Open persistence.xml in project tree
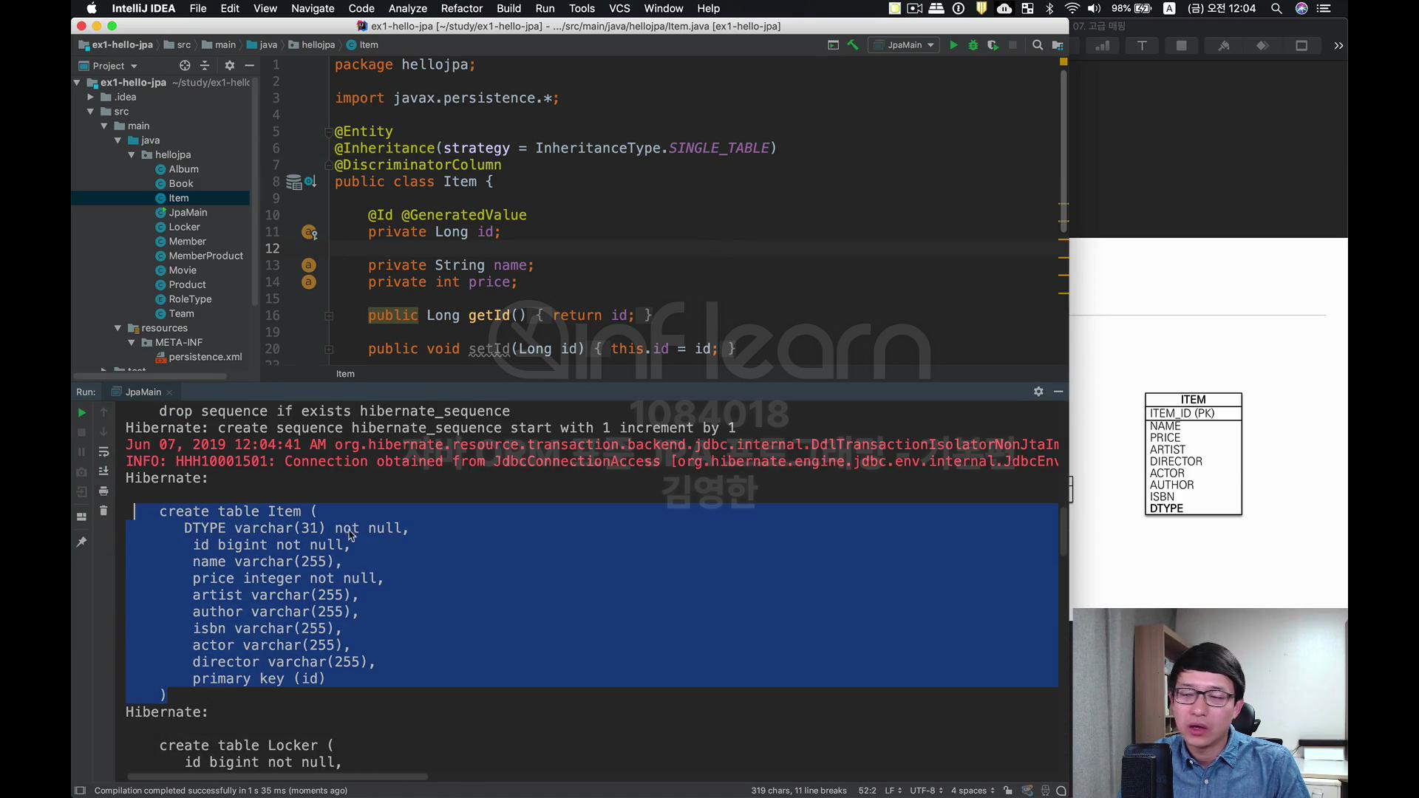This screenshot has width=1419, height=798. coord(205,357)
